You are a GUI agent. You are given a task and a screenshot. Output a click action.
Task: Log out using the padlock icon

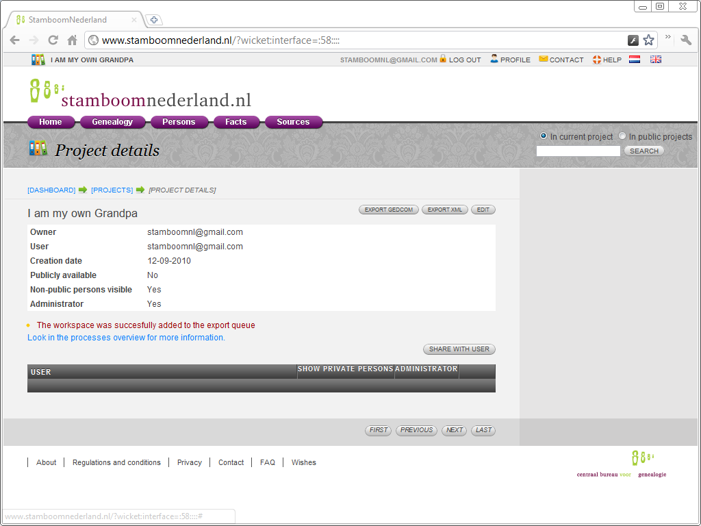(x=444, y=60)
